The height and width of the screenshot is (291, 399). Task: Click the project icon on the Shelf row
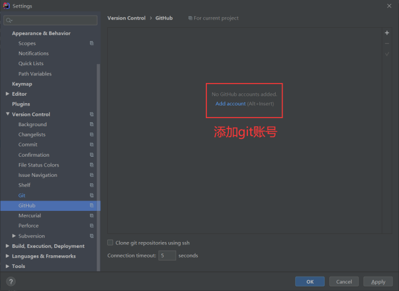[x=92, y=185]
